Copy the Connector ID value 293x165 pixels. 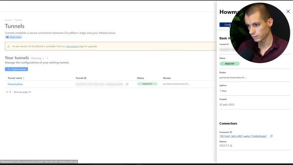pos(271,136)
